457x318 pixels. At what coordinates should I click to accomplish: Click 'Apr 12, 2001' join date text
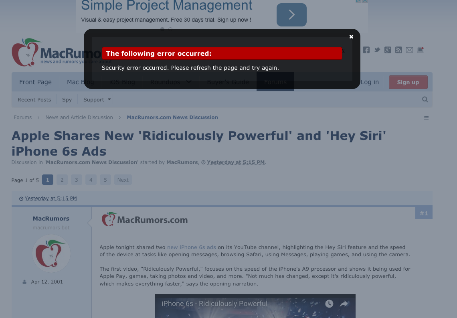pos(47,282)
